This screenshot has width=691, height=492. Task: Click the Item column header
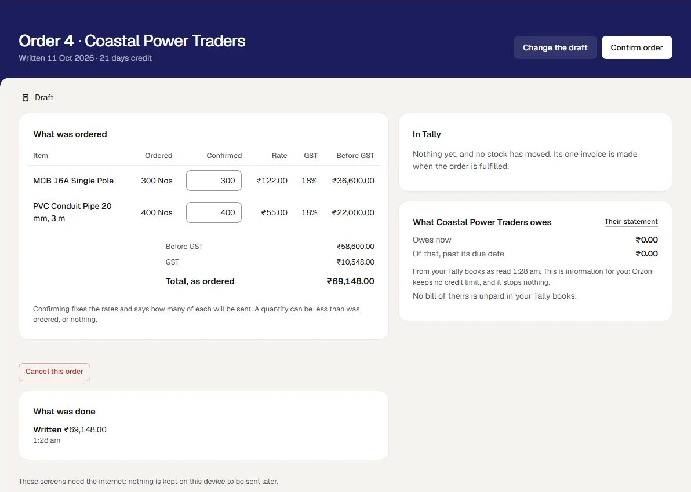pyautogui.click(x=41, y=156)
